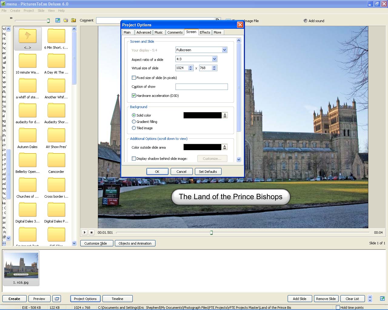The height and width of the screenshot is (310, 388).
Task: Select the Gradient filling radio button
Action: (134, 122)
